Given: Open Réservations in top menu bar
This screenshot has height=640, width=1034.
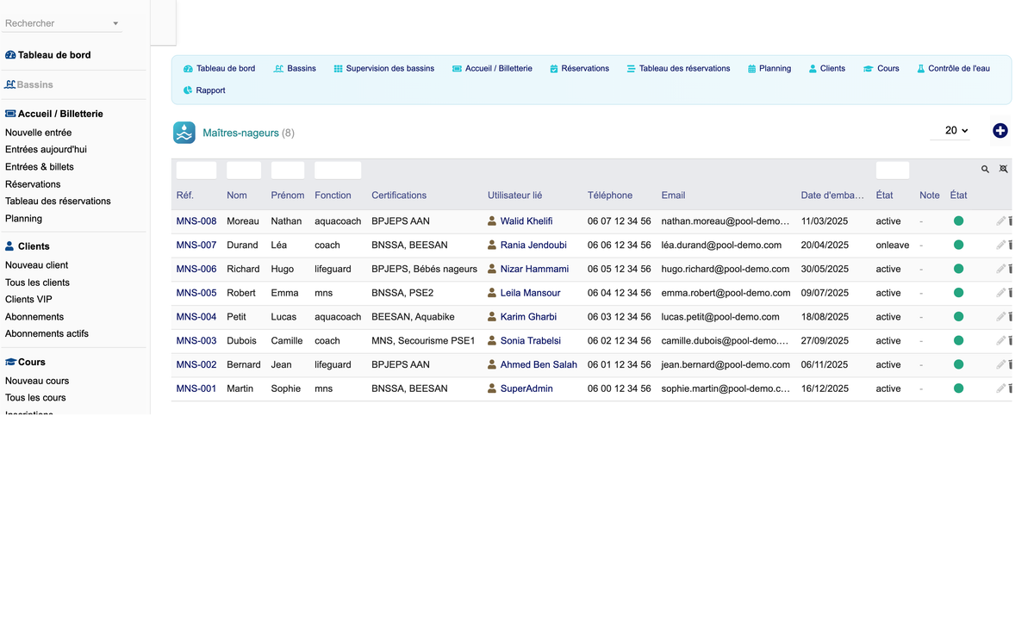Looking at the screenshot, I should tap(579, 69).
